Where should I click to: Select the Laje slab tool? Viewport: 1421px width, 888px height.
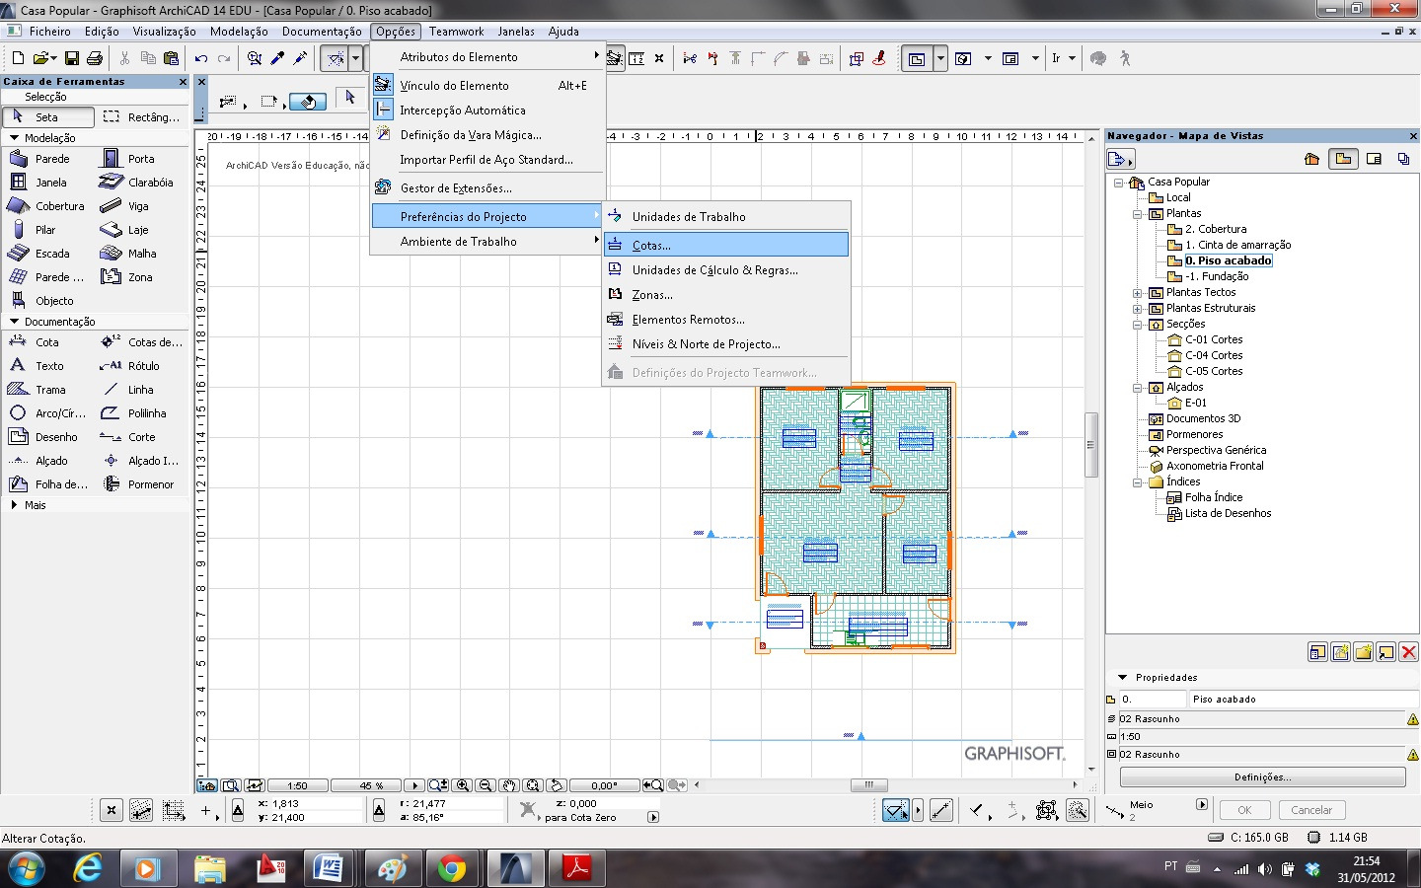140,229
